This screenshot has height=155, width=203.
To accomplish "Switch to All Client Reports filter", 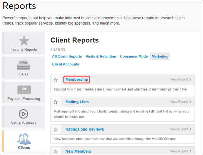I will pyautogui.click(x=67, y=57).
